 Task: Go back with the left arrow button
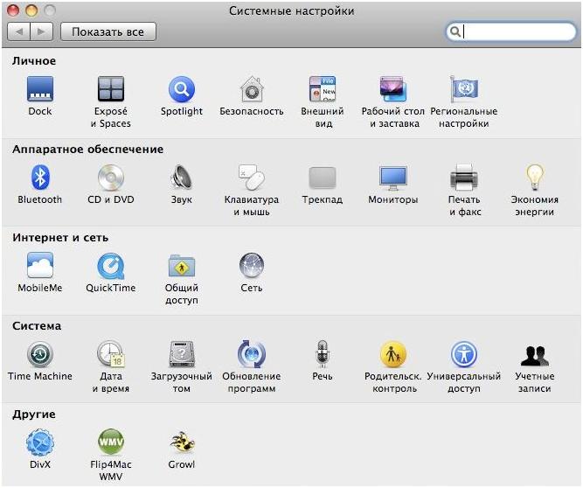pos(19,31)
